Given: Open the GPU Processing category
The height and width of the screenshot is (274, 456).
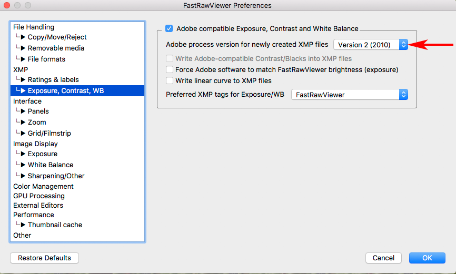Looking at the screenshot, I should click(x=39, y=196).
